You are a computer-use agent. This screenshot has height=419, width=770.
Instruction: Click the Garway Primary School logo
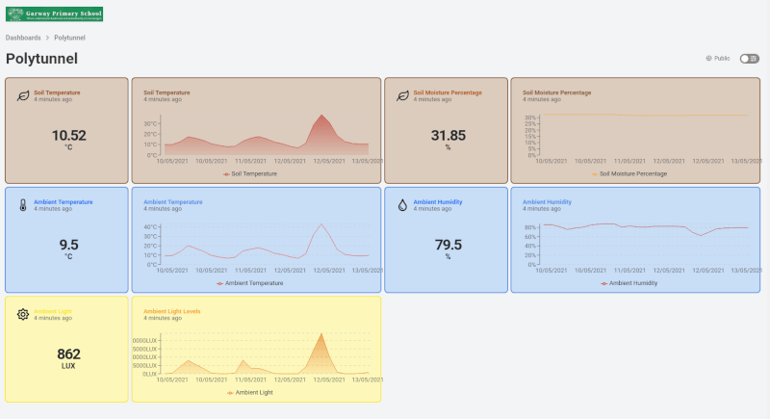click(x=54, y=13)
